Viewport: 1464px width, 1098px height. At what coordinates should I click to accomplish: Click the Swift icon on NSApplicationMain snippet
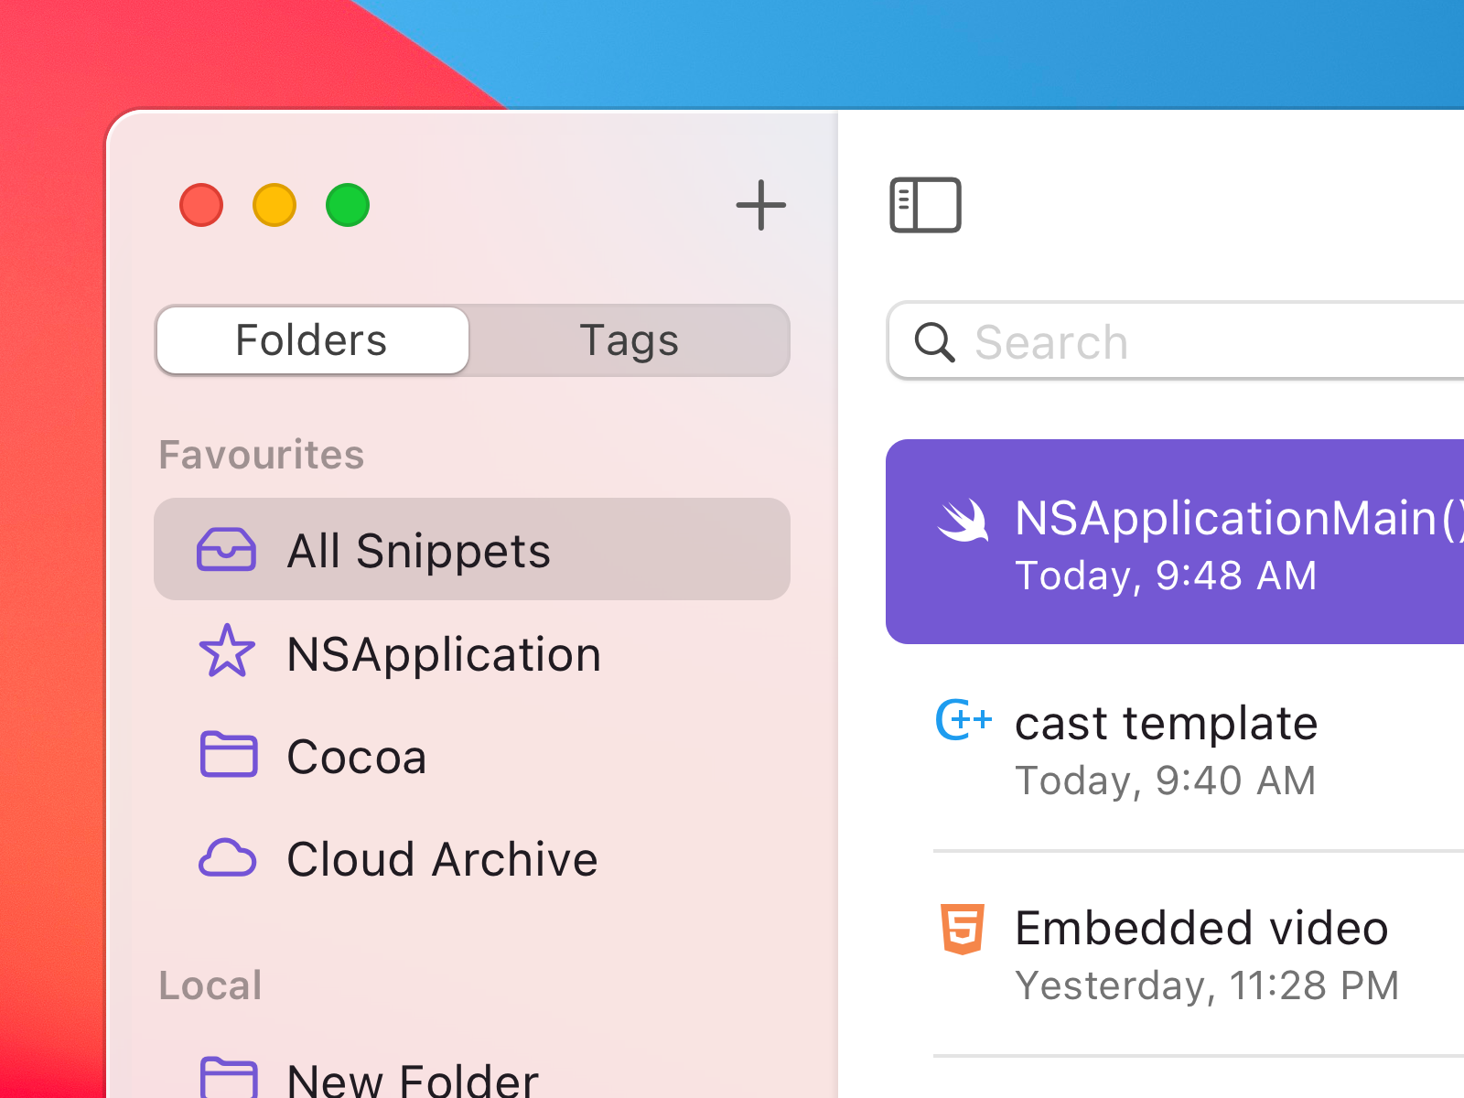click(963, 520)
